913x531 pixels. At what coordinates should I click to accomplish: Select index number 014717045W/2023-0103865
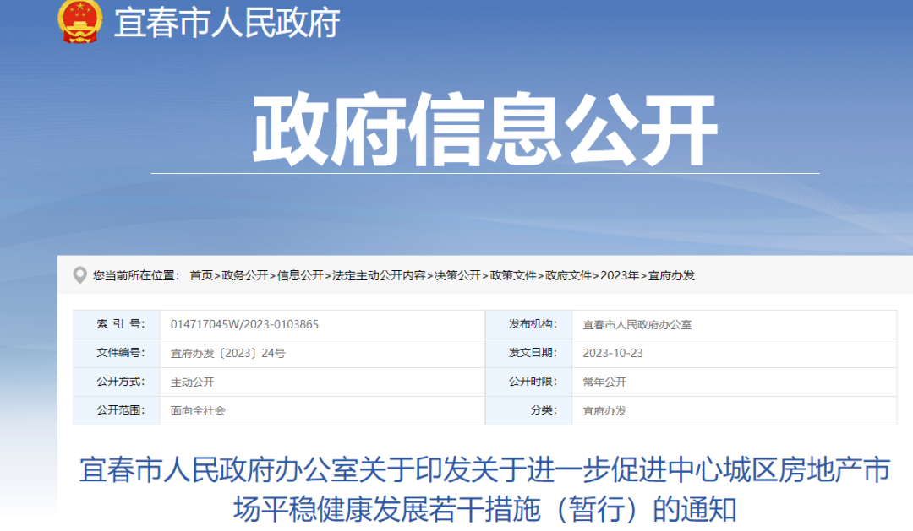[x=244, y=324]
